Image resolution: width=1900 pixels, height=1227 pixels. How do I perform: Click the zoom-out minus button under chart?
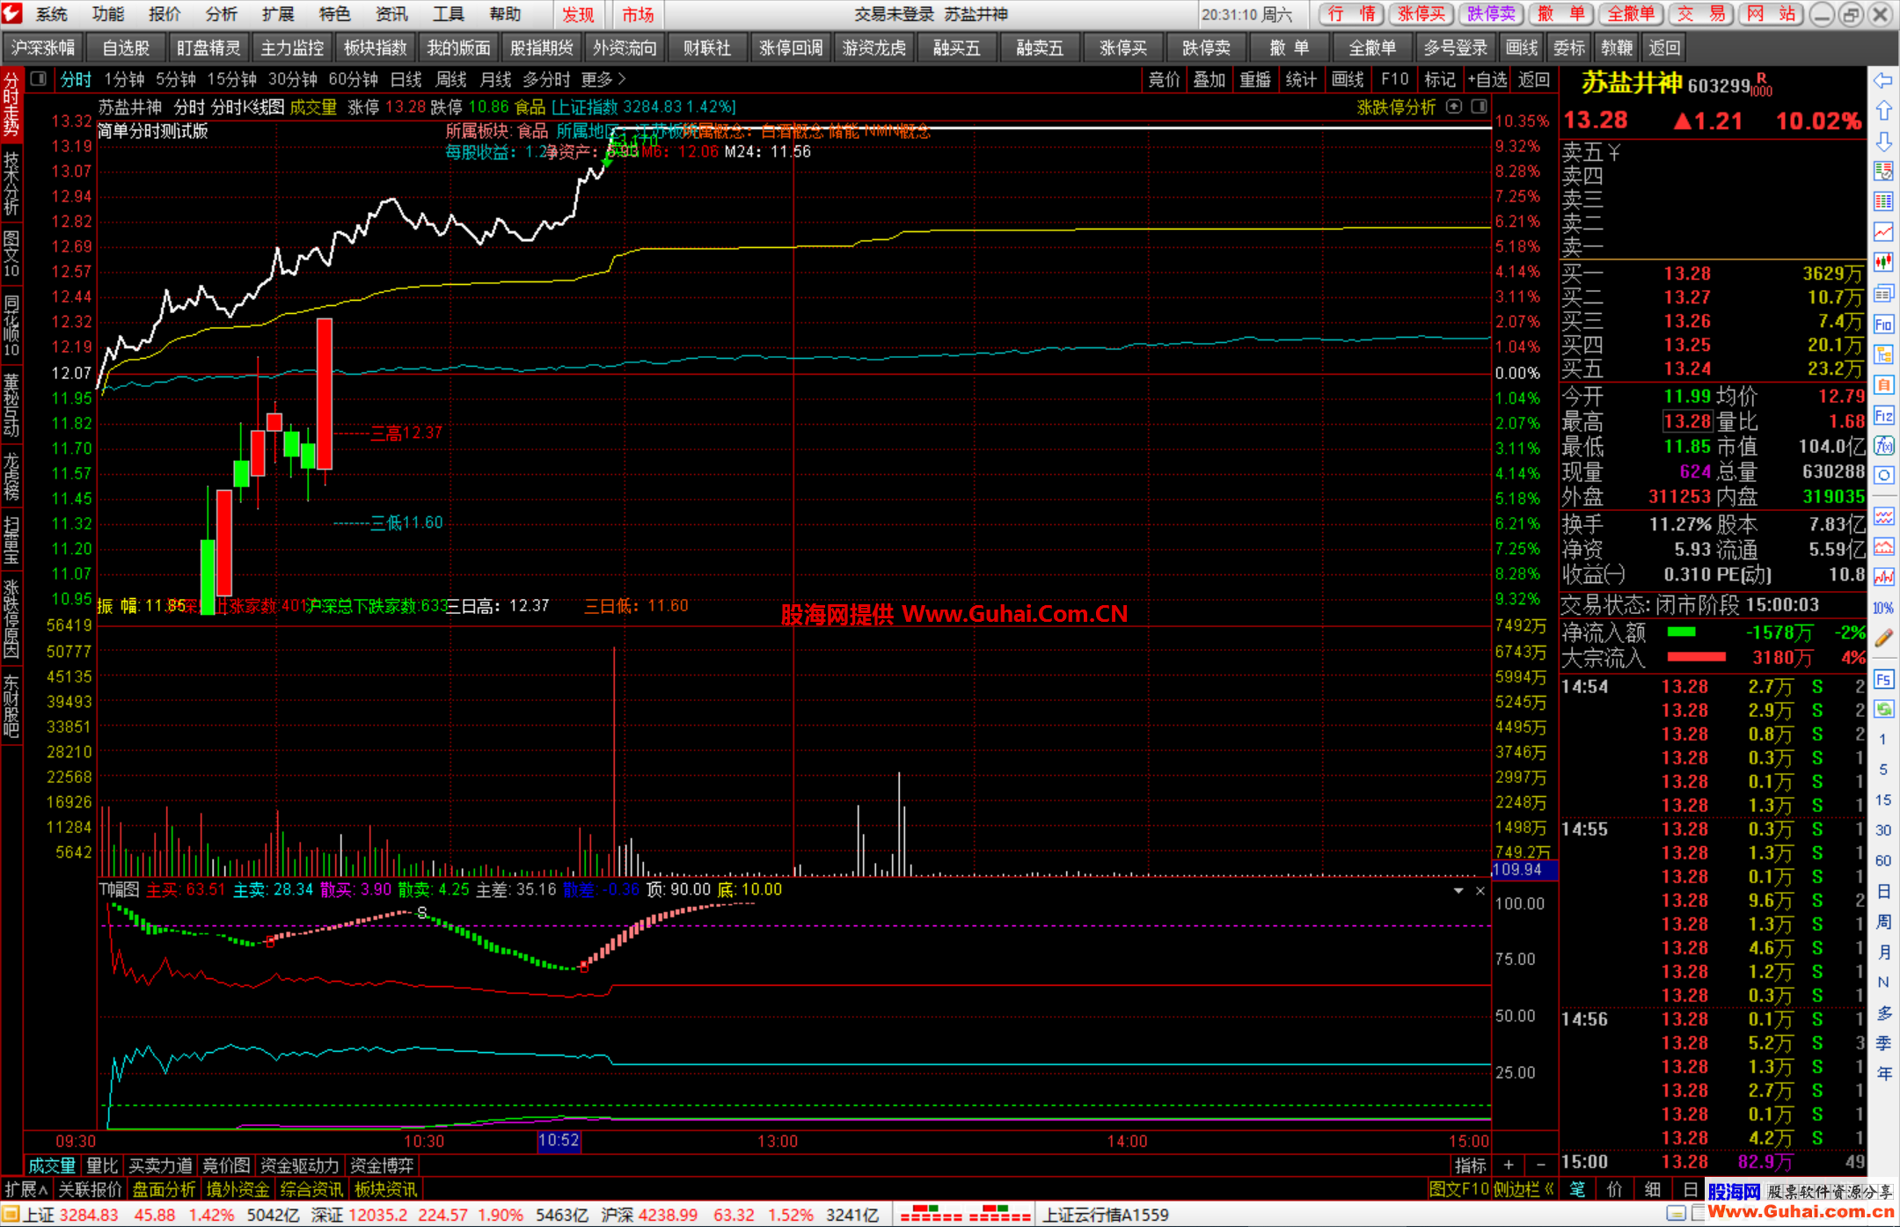click(x=1540, y=1165)
